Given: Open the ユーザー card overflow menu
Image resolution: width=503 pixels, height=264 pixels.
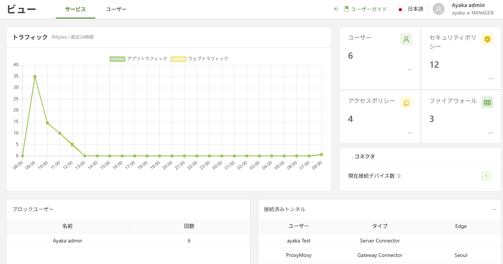Looking at the screenshot, I should (x=410, y=69).
